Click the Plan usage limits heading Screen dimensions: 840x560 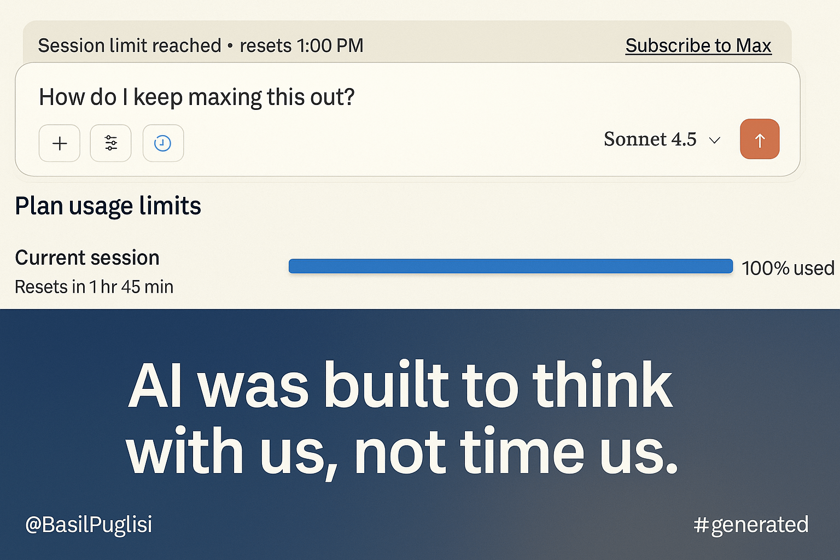(108, 206)
